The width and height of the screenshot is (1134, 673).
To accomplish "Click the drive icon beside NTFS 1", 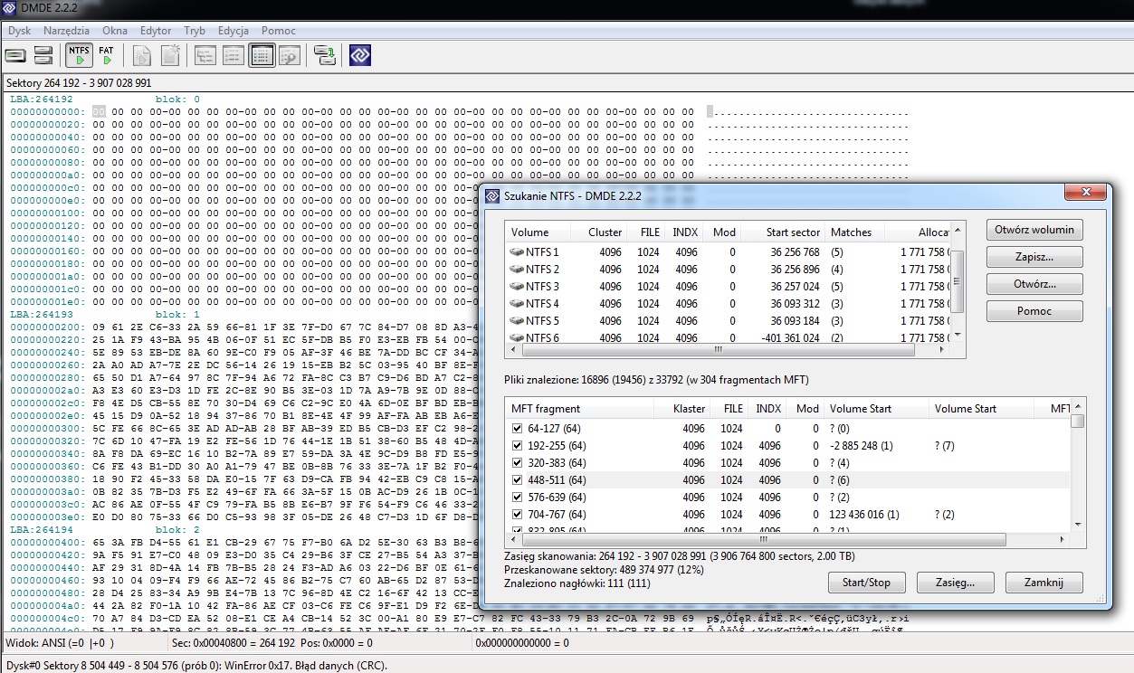I will pyautogui.click(x=517, y=252).
